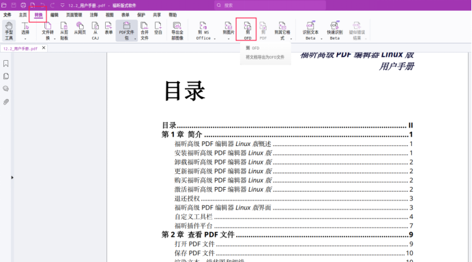The height and width of the screenshot is (262, 472).
Task: Click the 目录 page heading
Action: click(x=185, y=91)
